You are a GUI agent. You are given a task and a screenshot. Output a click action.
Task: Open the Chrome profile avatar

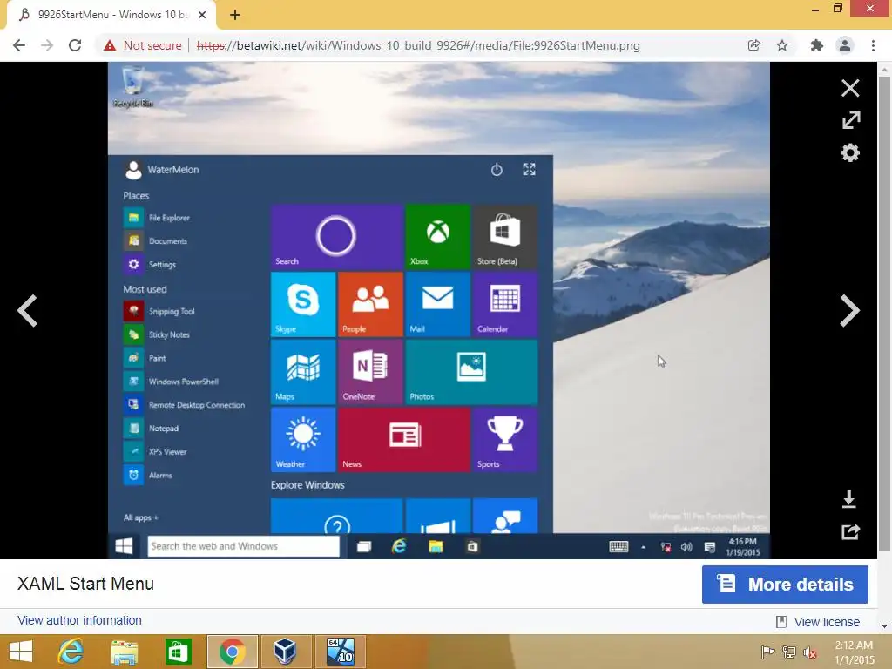pos(845,45)
